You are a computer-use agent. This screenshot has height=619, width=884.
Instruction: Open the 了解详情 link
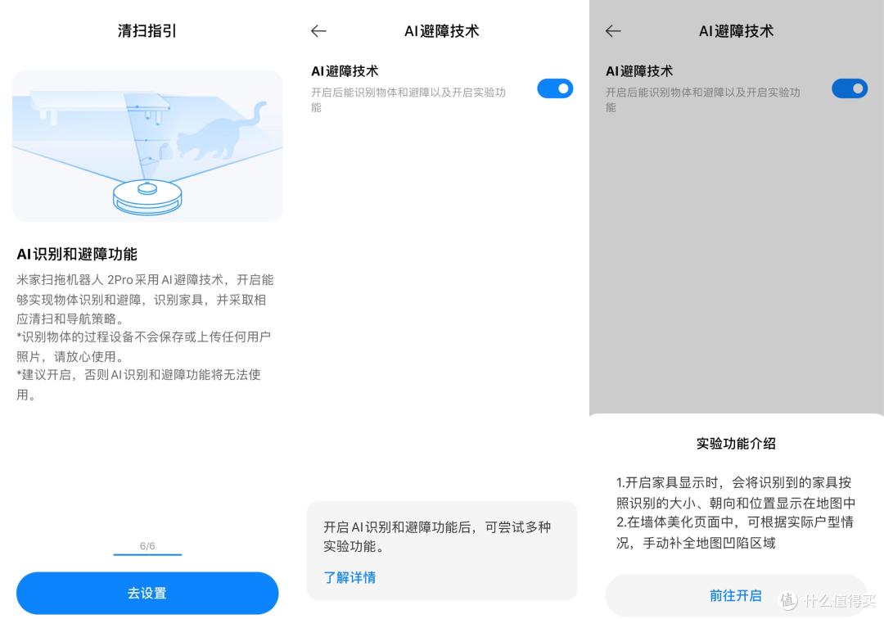(350, 577)
